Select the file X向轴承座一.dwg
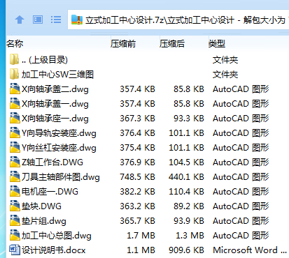 (55, 119)
